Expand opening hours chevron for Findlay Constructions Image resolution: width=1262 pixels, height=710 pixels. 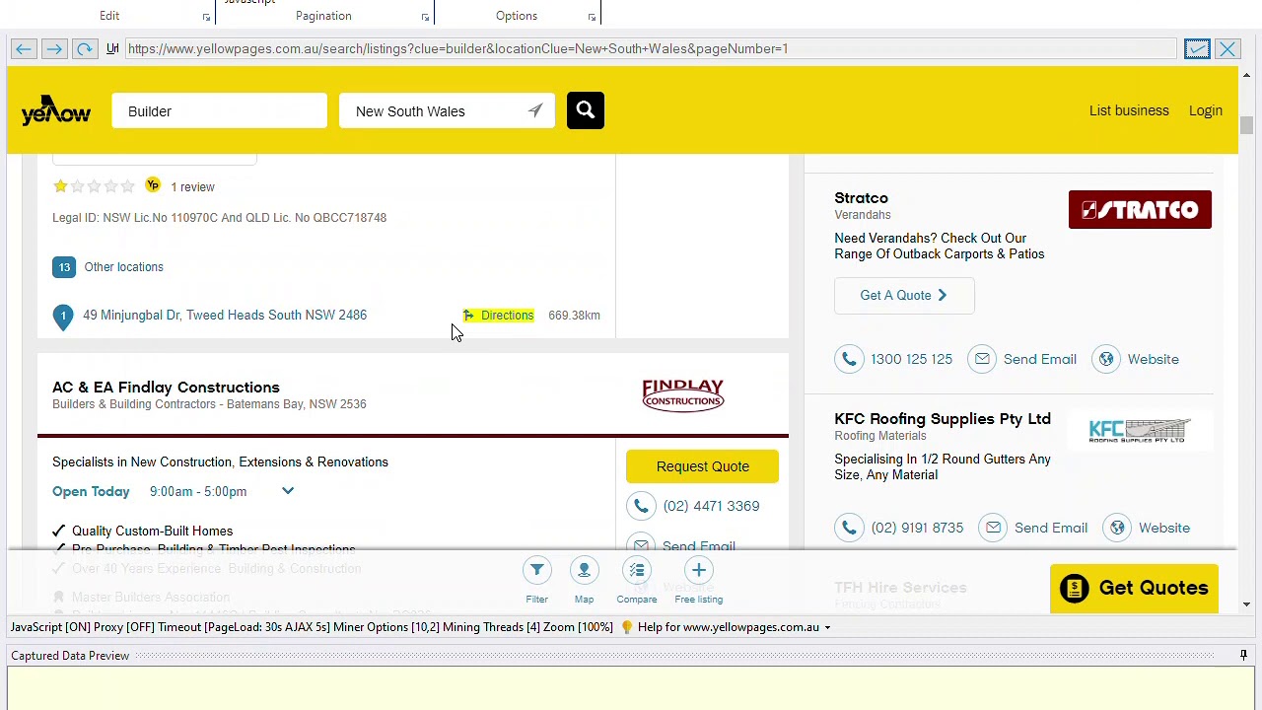click(288, 491)
